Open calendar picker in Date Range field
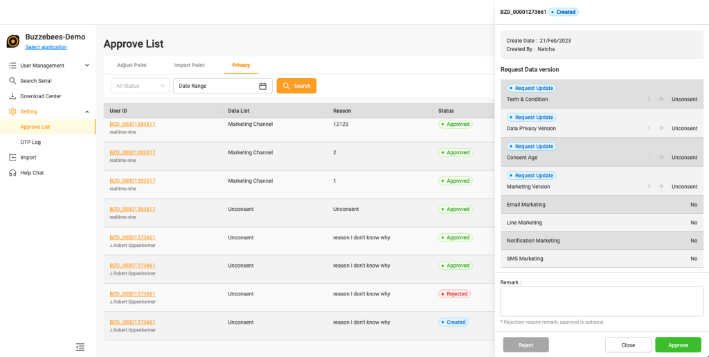 (262, 86)
